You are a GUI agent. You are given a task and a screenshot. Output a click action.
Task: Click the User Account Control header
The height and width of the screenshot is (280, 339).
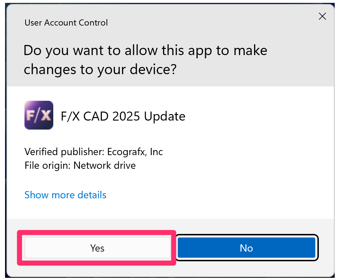66,23
